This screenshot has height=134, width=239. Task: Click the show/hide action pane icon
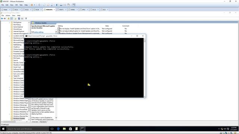22,19
